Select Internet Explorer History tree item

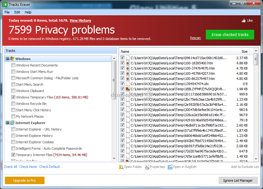(x=34, y=135)
